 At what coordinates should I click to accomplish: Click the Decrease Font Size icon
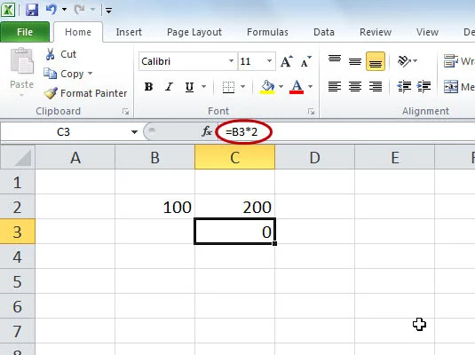tap(306, 61)
